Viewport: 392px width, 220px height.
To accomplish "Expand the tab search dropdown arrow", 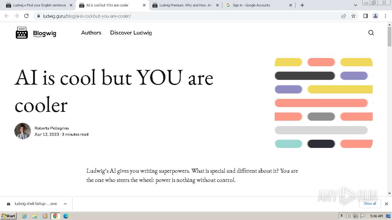I will coord(356,5).
